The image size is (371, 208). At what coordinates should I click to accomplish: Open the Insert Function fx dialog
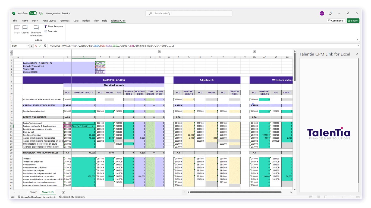pyautogui.click(x=45, y=46)
